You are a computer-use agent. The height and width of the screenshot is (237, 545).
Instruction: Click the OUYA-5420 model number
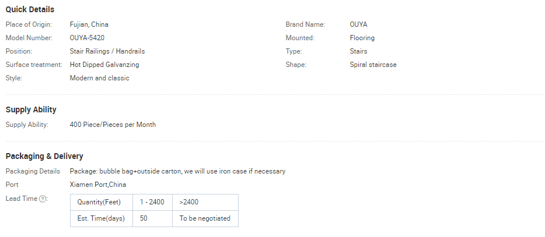click(x=87, y=38)
